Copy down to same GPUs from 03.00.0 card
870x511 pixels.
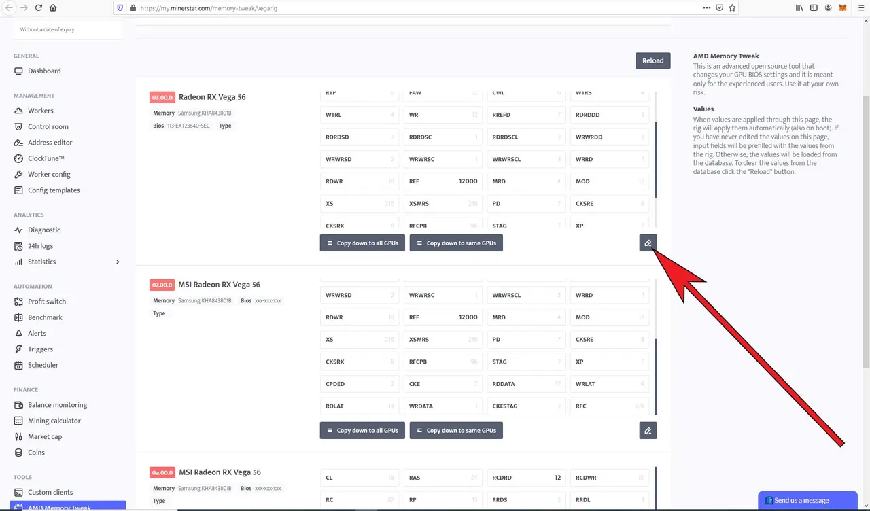coord(456,243)
